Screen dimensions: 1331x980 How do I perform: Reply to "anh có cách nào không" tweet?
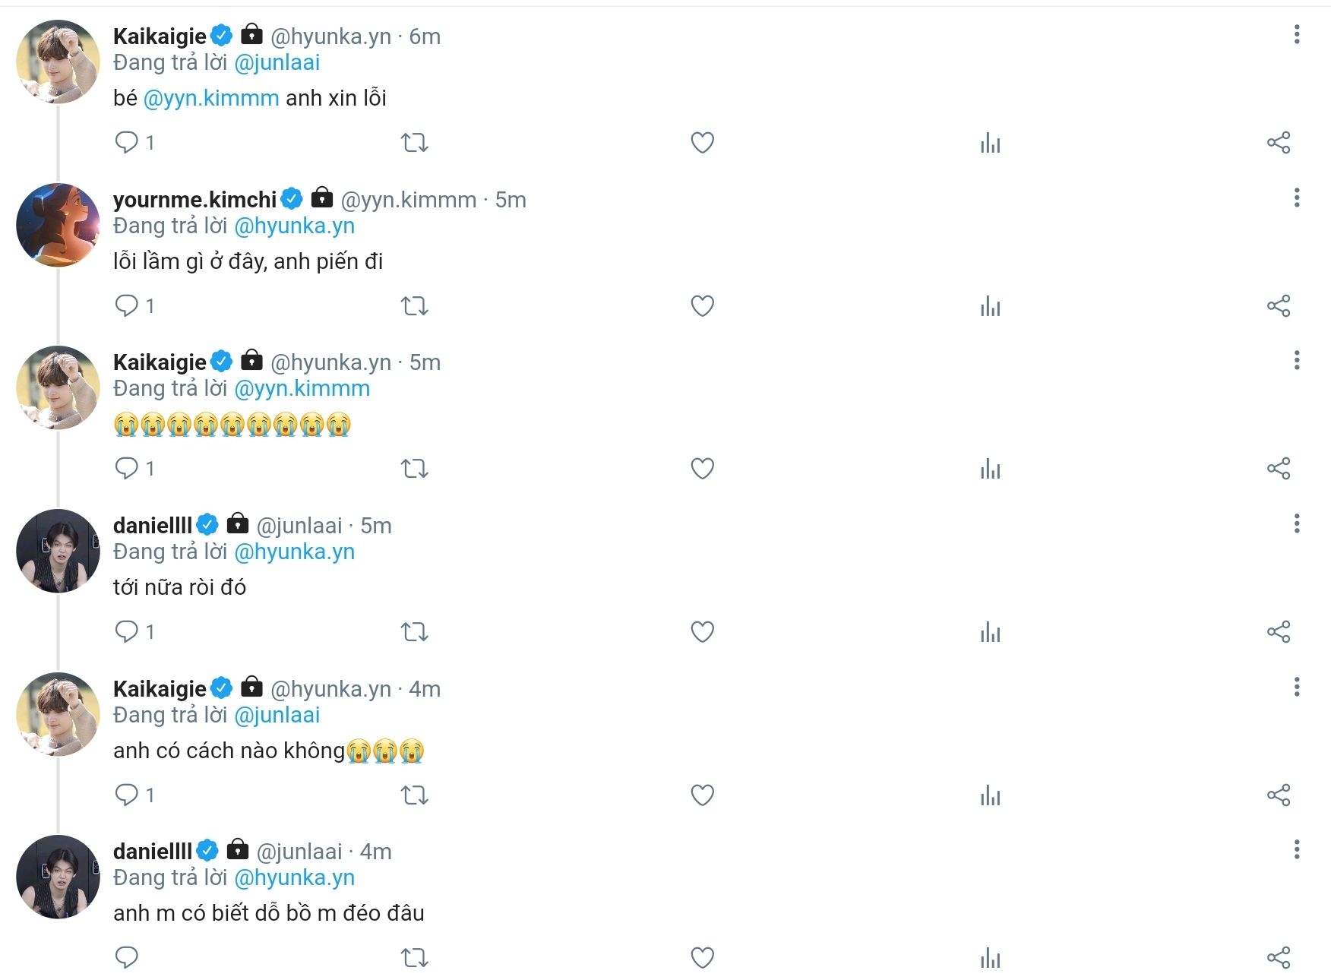pos(127,795)
